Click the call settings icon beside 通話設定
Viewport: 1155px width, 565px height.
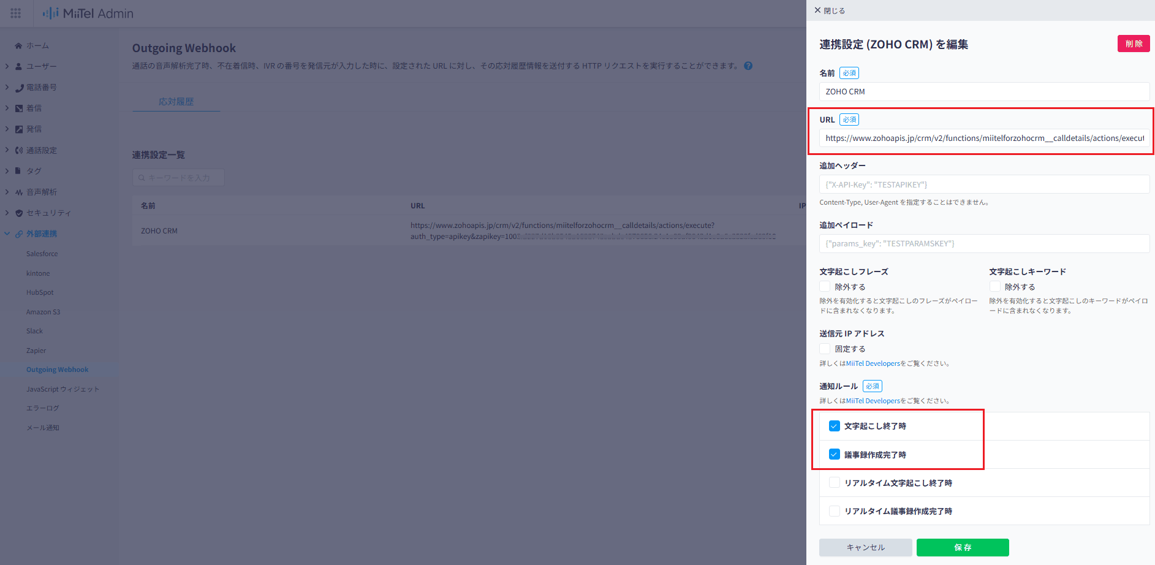19,150
